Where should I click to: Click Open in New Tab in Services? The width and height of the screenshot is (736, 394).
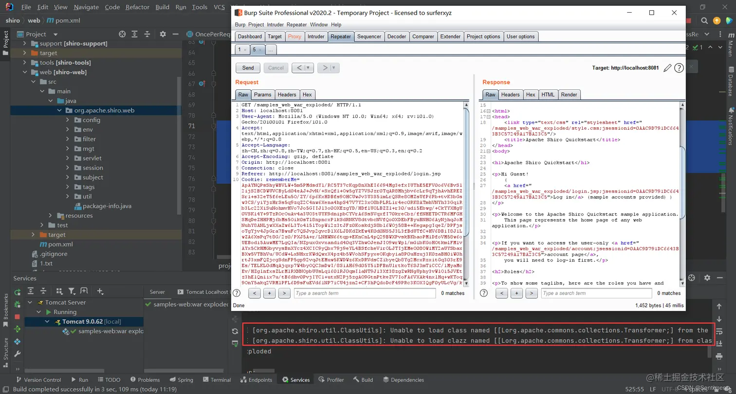(84, 291)
